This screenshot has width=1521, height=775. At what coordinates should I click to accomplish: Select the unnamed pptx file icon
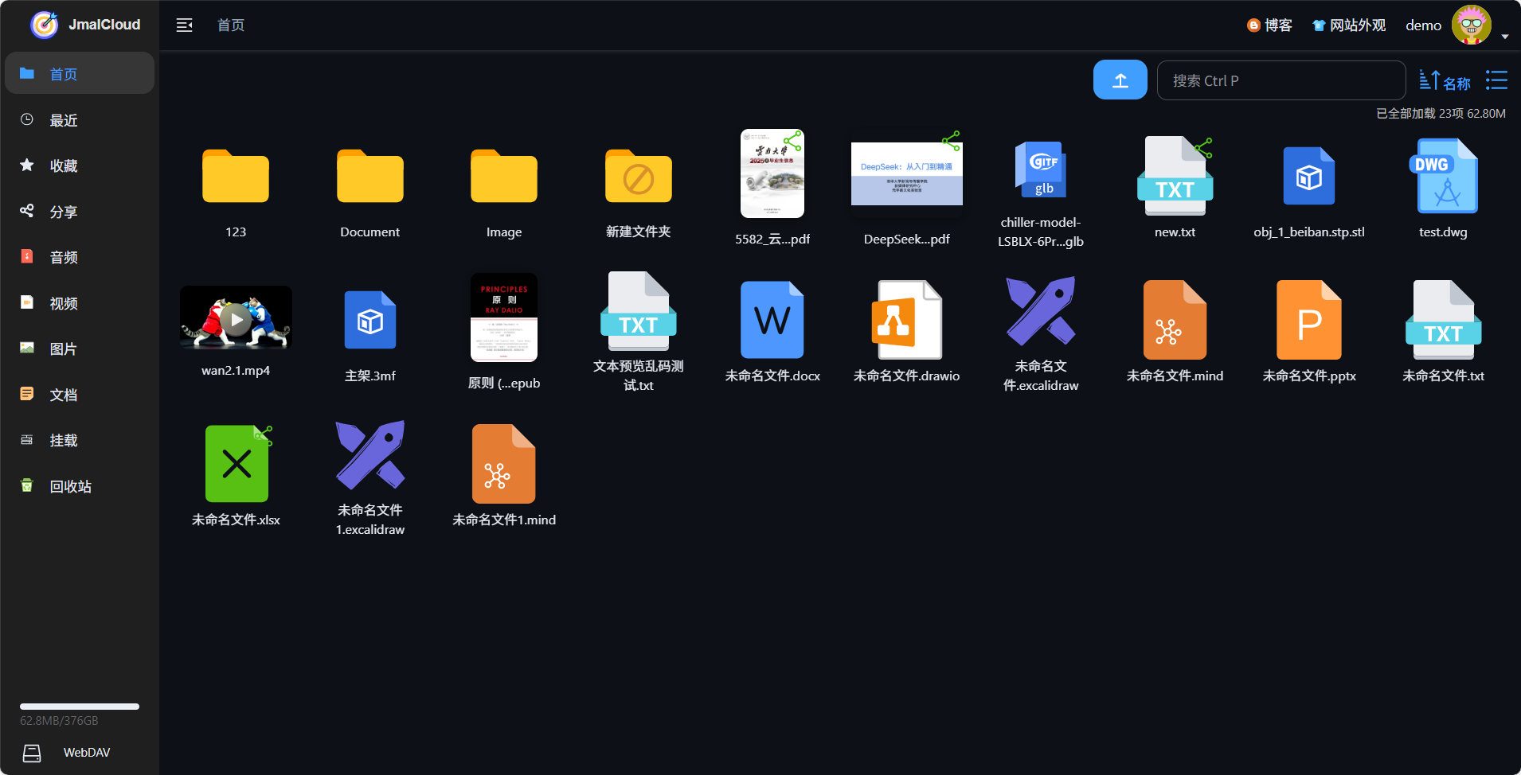tap(1308, 320)
